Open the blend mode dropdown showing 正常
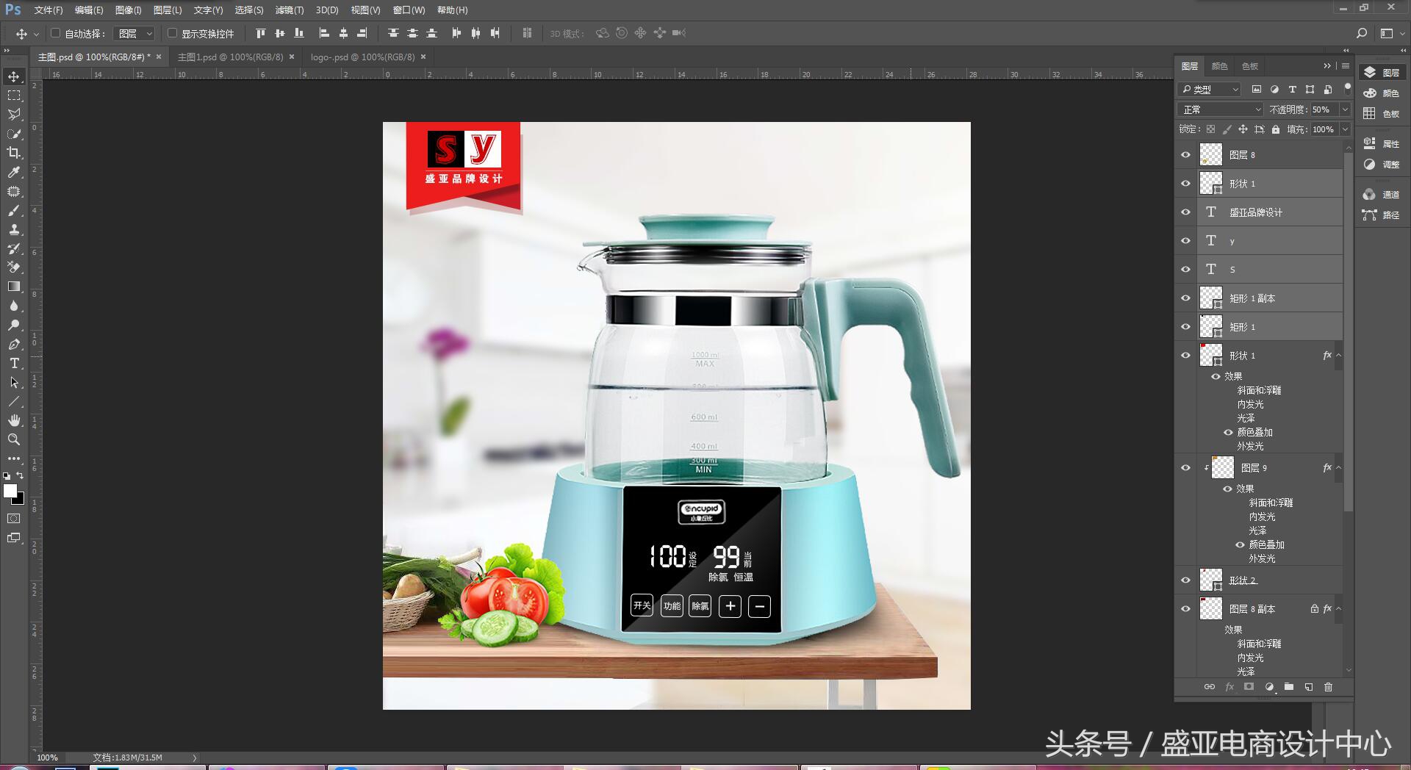Screen dimensions: 1411x770 click(x=1218, y=109)
